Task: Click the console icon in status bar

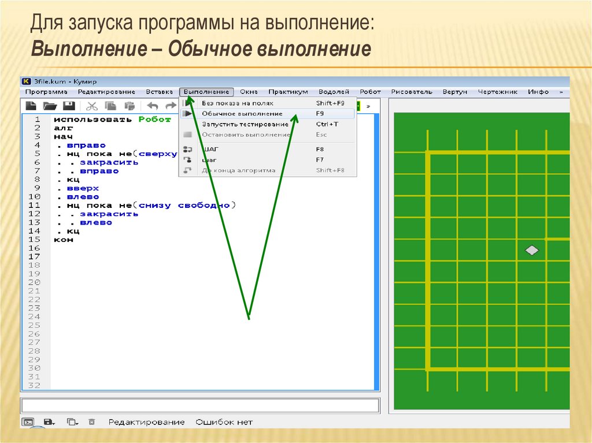Action: [28, 422]
